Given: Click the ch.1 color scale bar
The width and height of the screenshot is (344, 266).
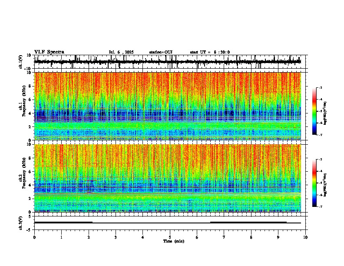Looking at the screenshot, I should pos(314,111).
